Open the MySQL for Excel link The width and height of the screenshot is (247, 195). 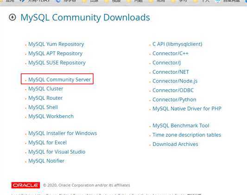[47, 143]
